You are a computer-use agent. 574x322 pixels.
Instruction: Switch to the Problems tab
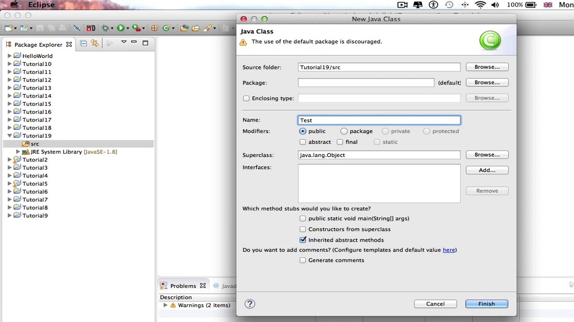[x=183, y=286]
